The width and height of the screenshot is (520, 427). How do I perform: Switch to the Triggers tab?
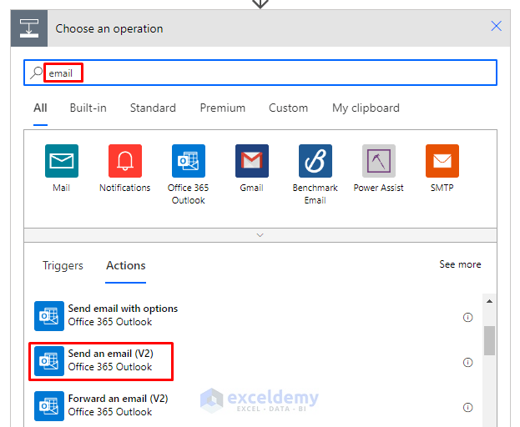click(x=63, y=266)
